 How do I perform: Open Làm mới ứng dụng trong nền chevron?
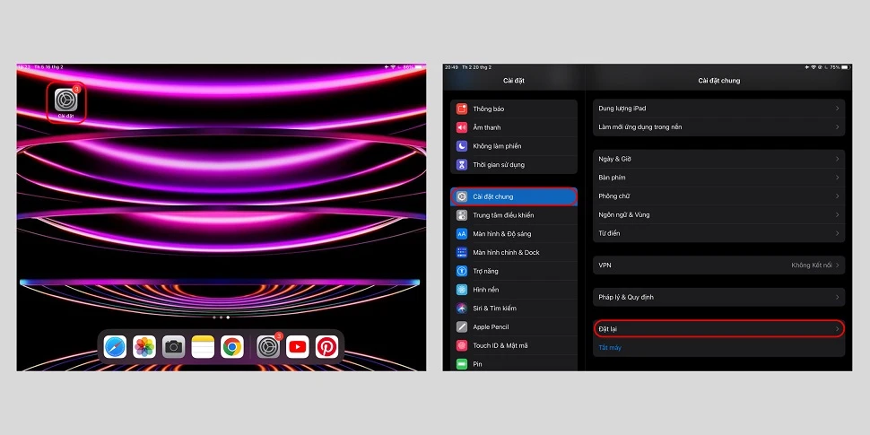[x=838, y=127]
